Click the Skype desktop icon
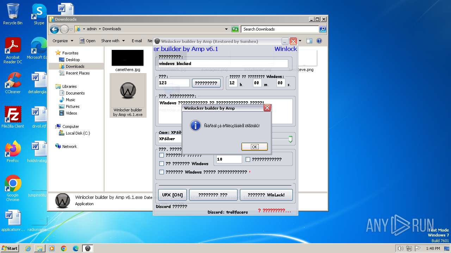The height and width of the screenshot is (253, 451). pyautogui.click(x=39, y=14)
